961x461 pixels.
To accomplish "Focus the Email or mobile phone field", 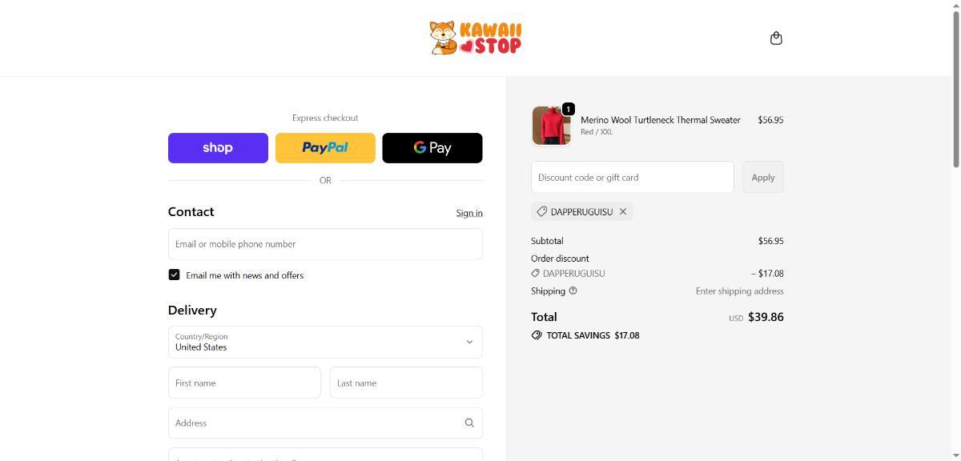I will point(325,244).
